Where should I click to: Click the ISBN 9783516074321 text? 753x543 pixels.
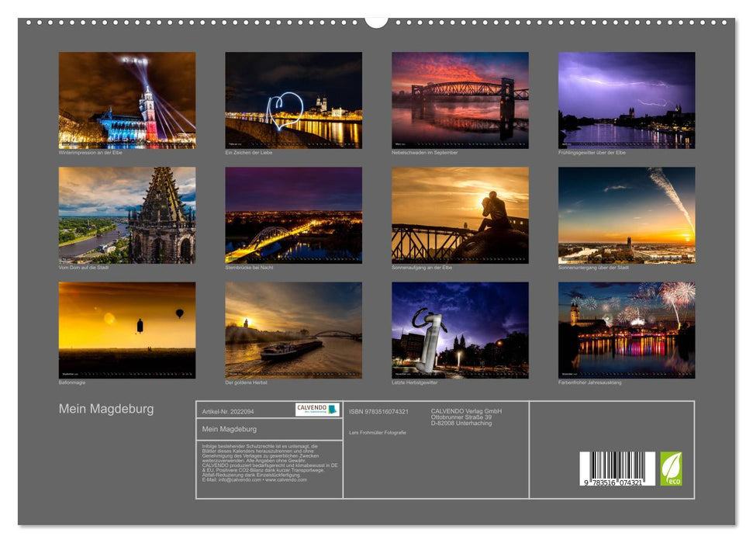click(x=378, y=411)
